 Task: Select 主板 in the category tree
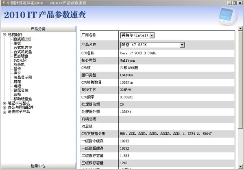point(17,43)
